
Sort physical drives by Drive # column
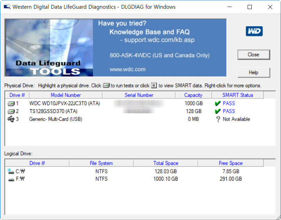click(17, 95)
